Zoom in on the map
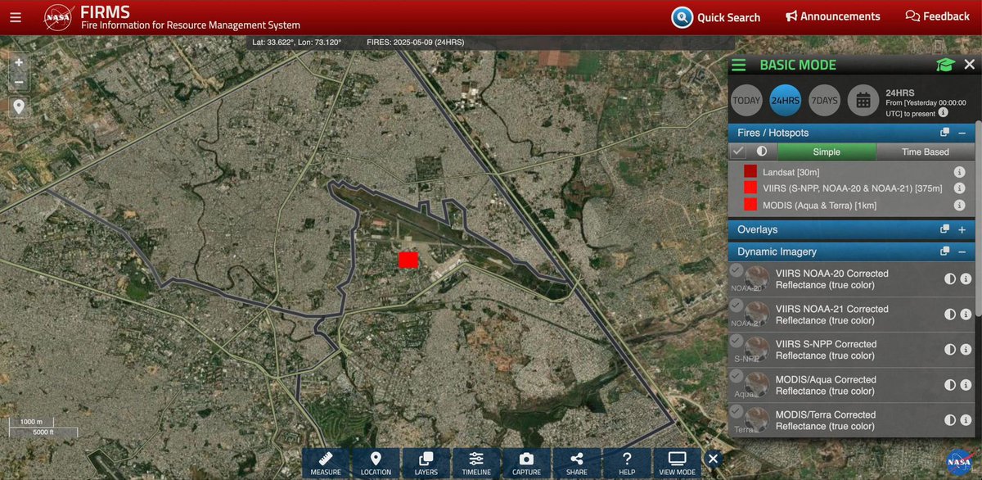Screen dimensions: 982x480 tap(19, 62)
